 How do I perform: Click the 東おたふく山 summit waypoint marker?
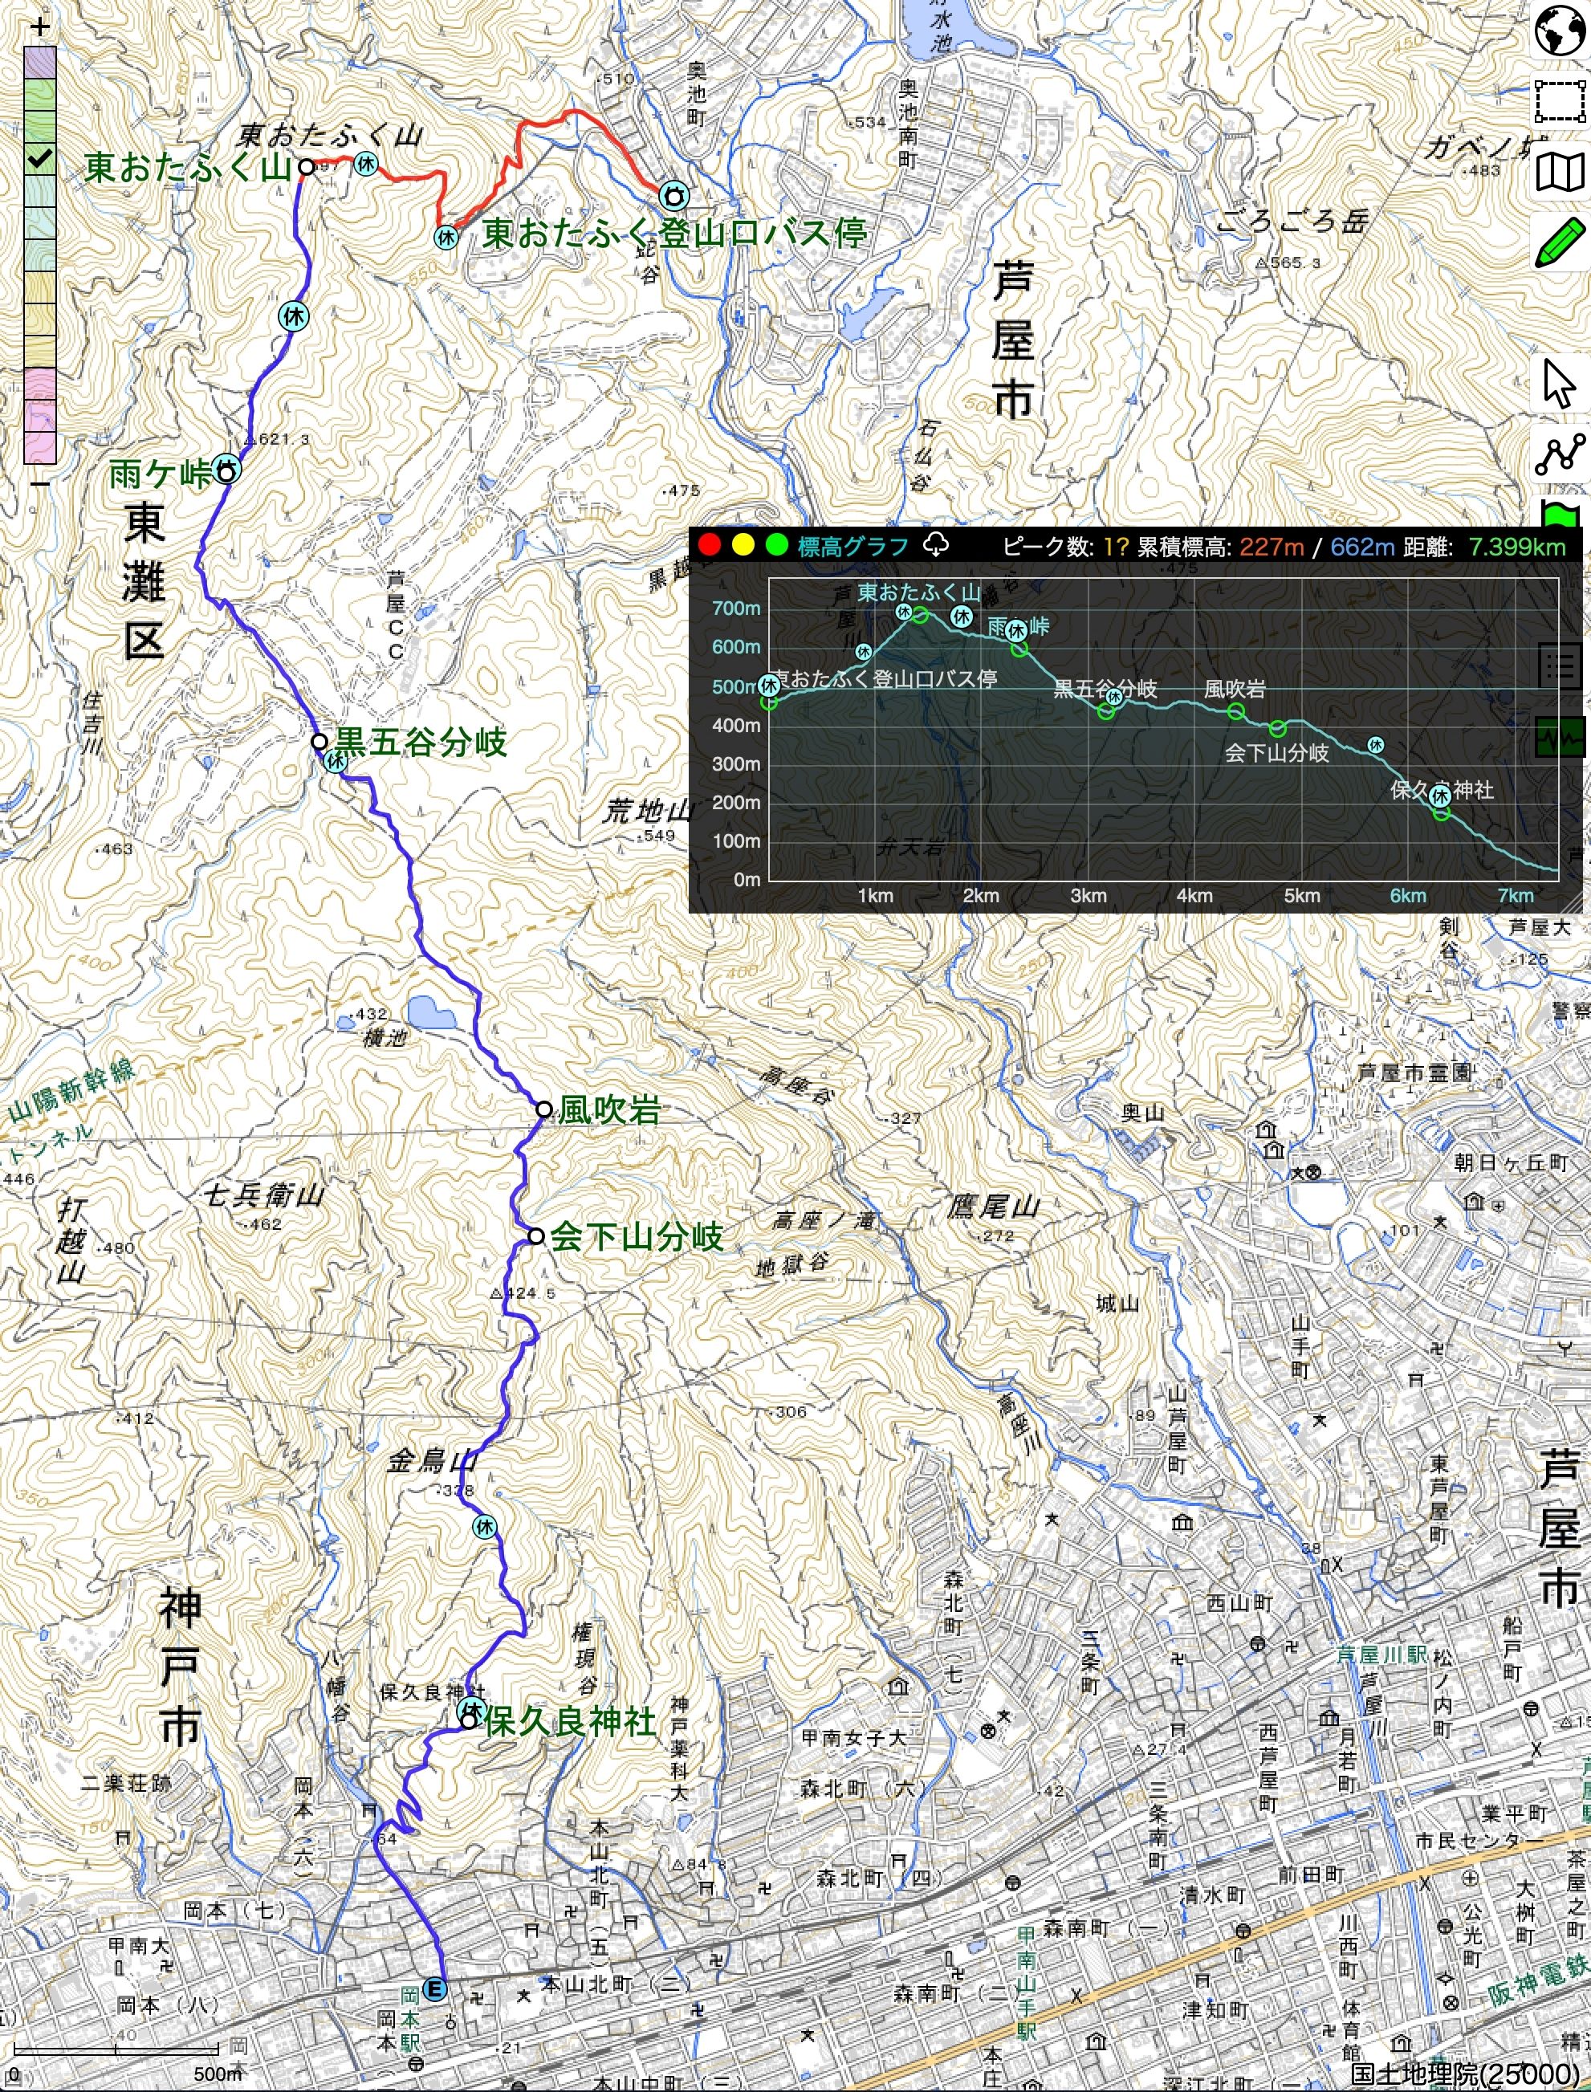(306, 167)
